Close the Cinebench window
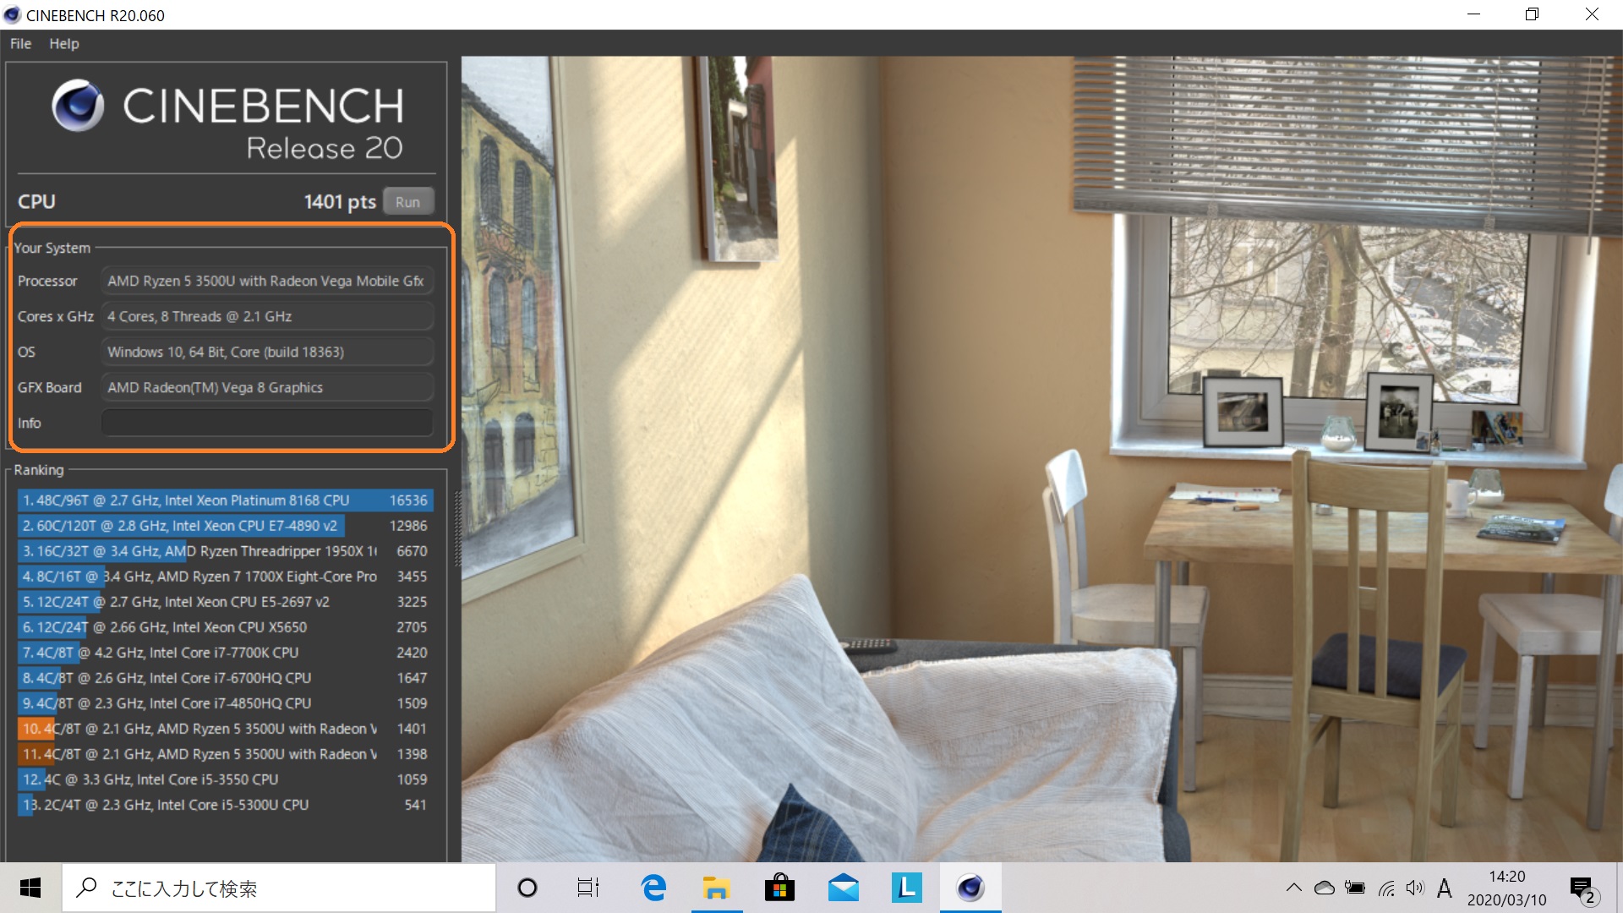 [1592, 14]
